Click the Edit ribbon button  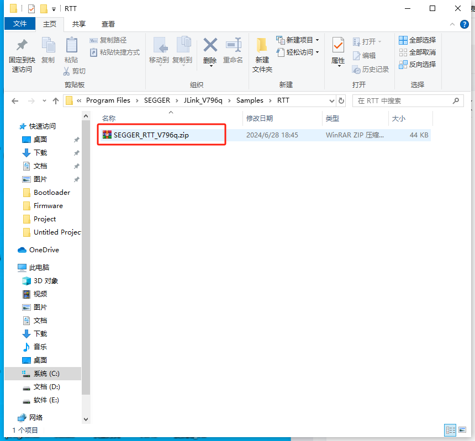tap(364, 56)
